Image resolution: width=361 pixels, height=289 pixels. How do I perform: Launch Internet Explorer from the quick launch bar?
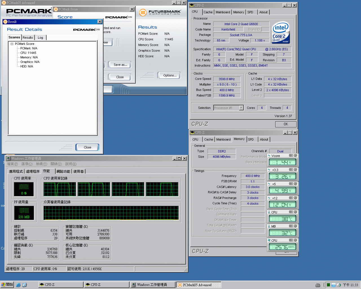click(18, 285)
